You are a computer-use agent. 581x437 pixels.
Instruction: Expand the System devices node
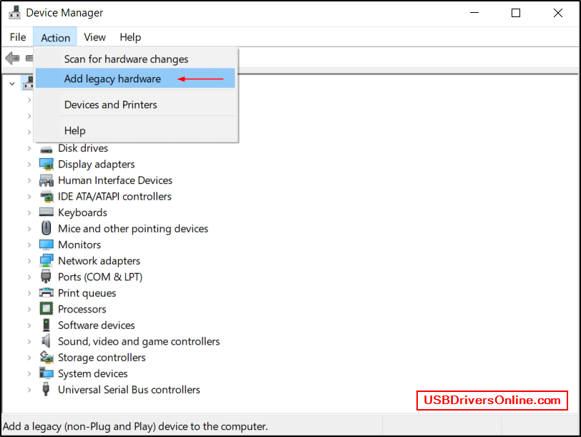pyautogui.click(x=29, y=373)
